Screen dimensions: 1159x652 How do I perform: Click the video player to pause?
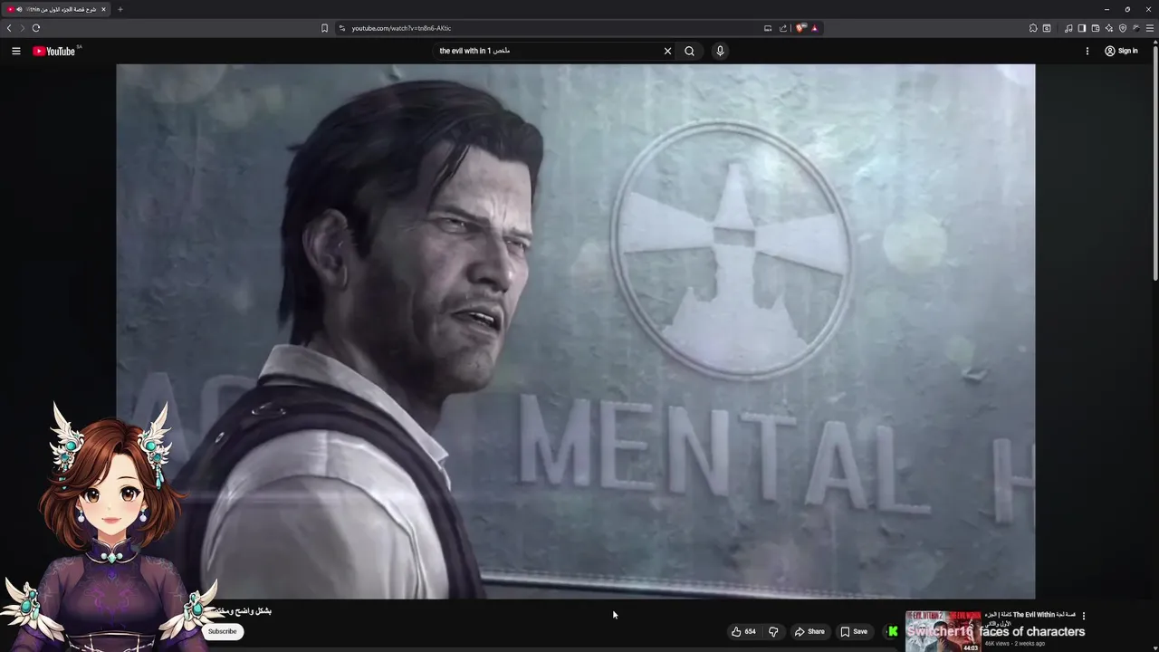575,331
